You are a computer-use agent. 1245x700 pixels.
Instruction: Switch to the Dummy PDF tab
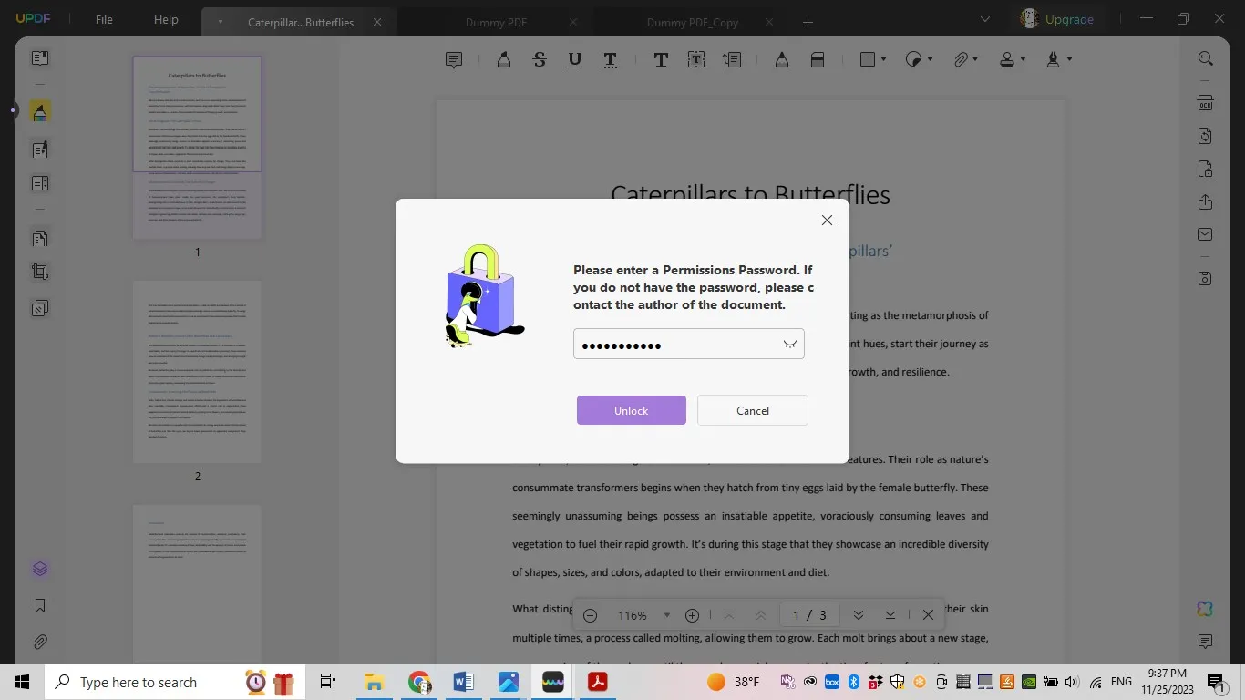click(x=496, y=22)
